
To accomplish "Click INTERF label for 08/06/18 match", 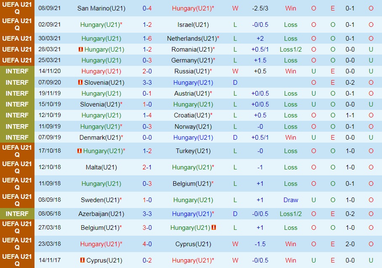I will pos(17,214).
